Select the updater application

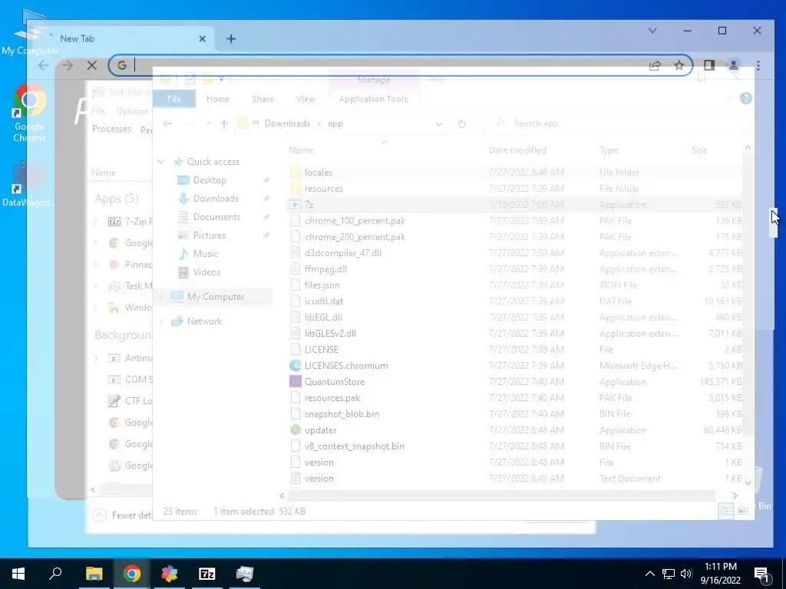(320, 430)
